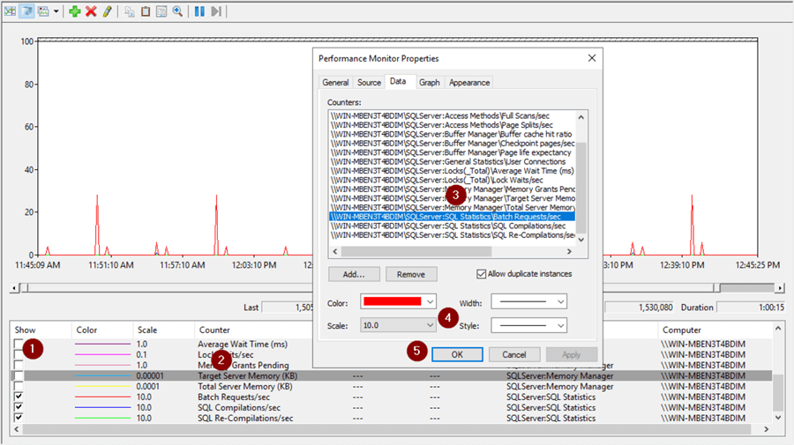
Task: Open Properties toolbar icon
Action: click(x=161, y=11)
